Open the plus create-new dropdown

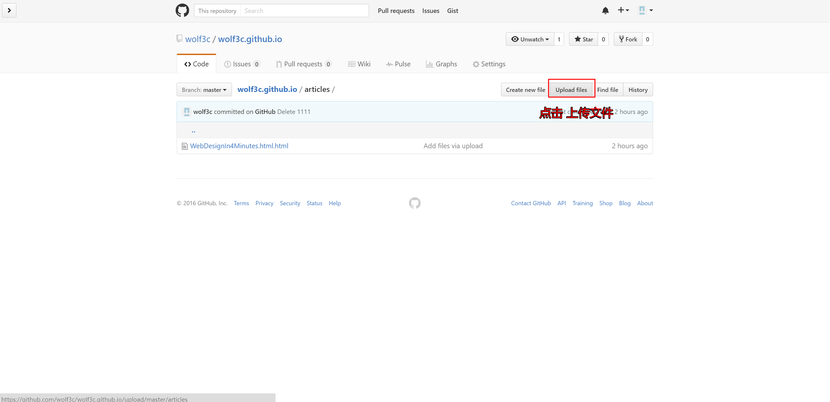[623, 10]
